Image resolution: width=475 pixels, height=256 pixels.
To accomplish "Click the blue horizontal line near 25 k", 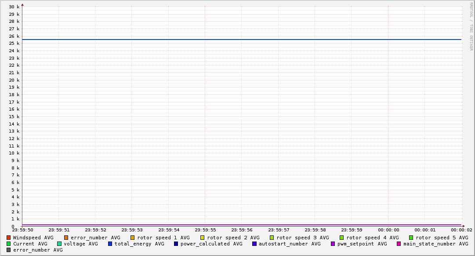I will 242,40.
